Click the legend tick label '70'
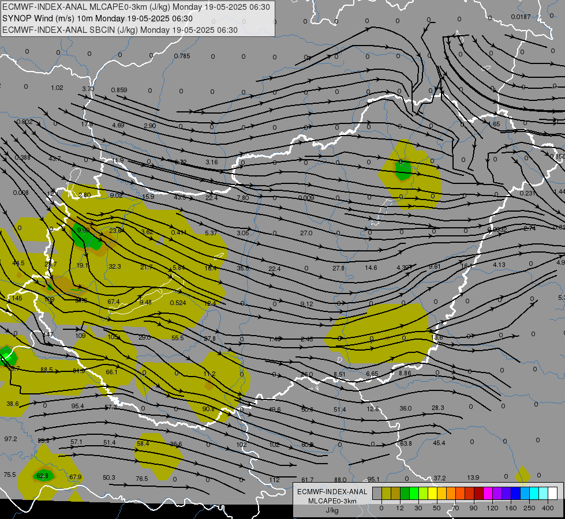This screenshot has height=519, width=565. coord(455,508)
